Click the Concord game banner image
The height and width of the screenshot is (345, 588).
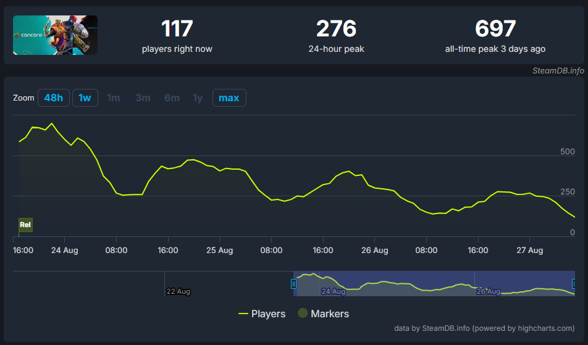pos(55,35)
